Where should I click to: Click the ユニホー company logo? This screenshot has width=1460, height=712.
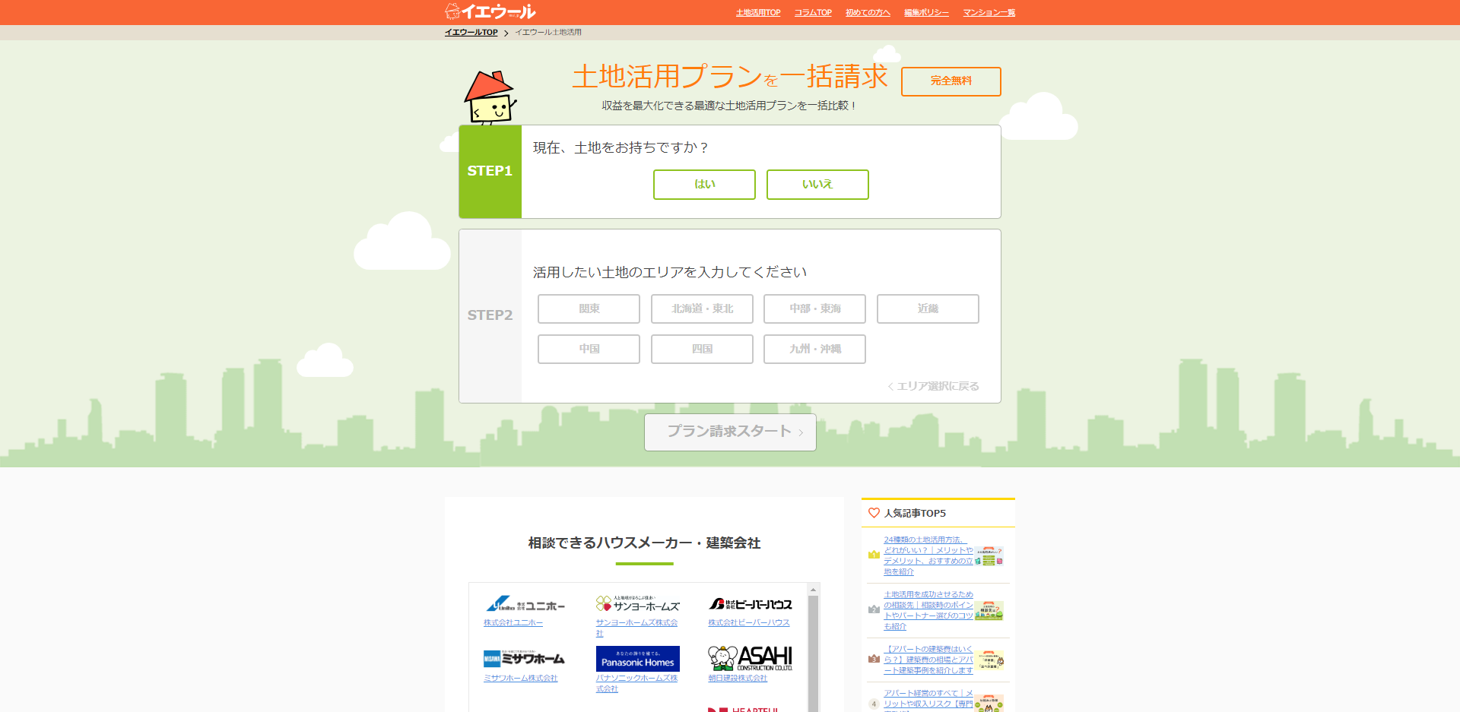pyautogui.click(x=525, y=604)
